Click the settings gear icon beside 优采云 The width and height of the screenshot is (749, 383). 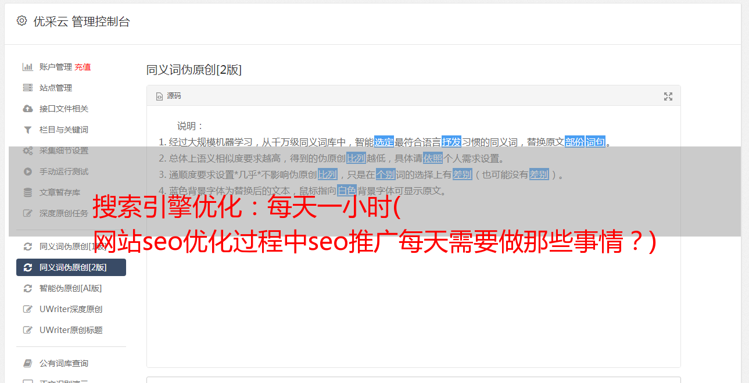coord(21,22)
